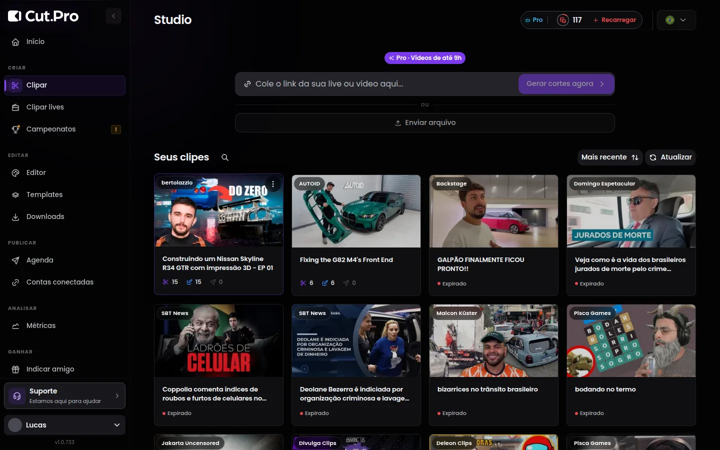Click the SBT News tag on Ladrões de Celular card
This screenshot has width=720, height=450.
175,313
